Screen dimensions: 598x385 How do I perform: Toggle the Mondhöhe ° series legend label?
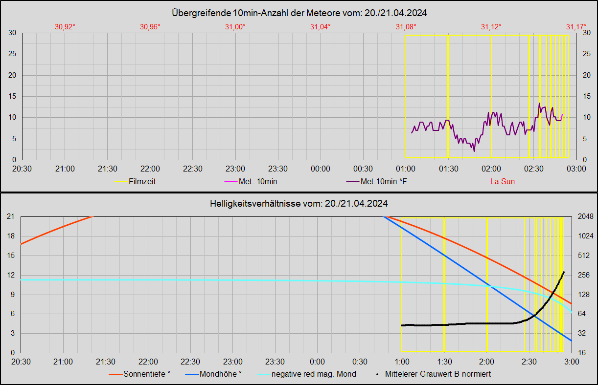point(220,374)
